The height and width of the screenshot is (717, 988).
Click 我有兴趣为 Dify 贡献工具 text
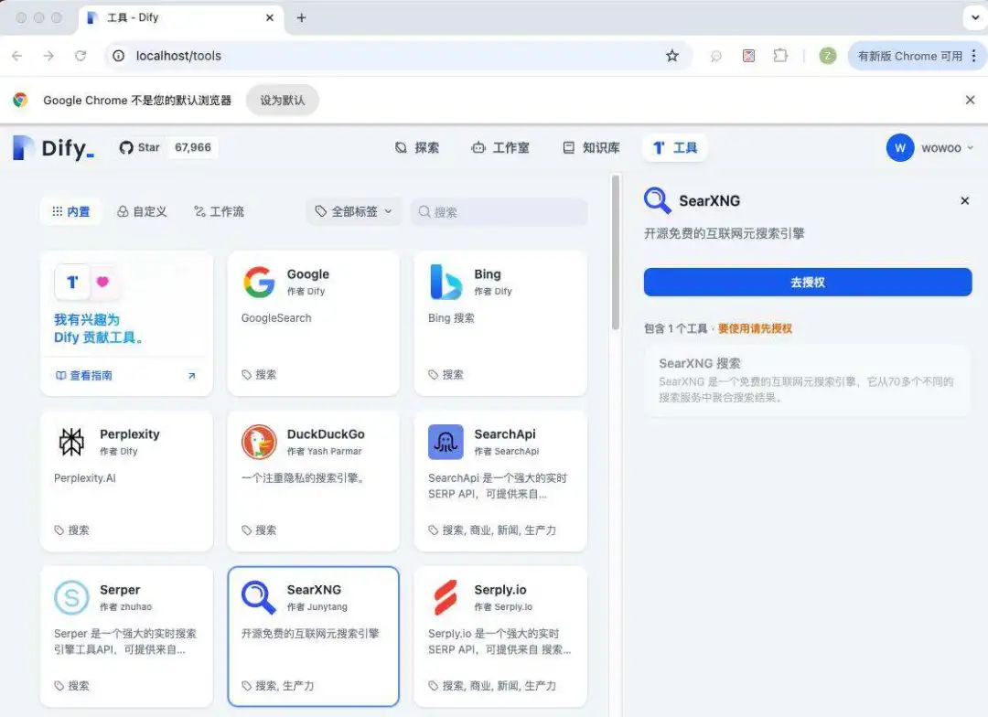click(x=98, y=328)
